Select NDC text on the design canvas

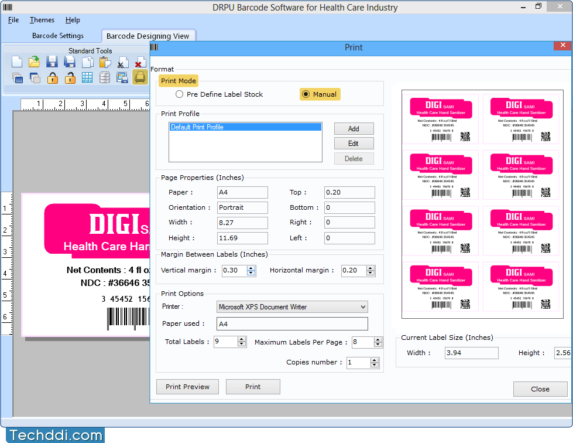[x=115, y=283]
